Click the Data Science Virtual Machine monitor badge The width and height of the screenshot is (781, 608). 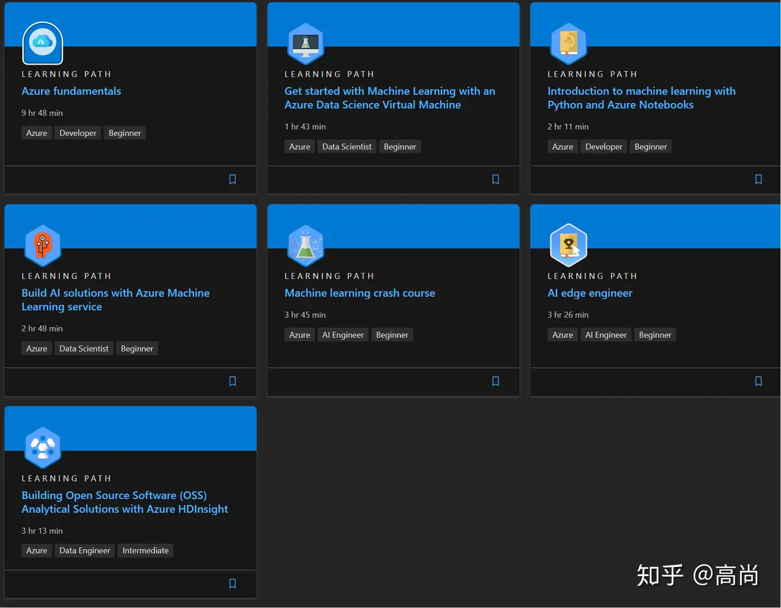click(305, 43)
